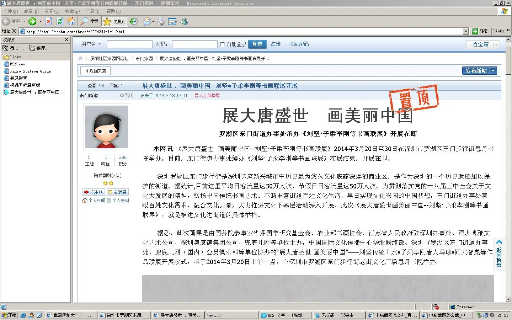Click 添加 (Add) in Favorites panel
This screenshot has width=512, height=320.
(13, 48)
